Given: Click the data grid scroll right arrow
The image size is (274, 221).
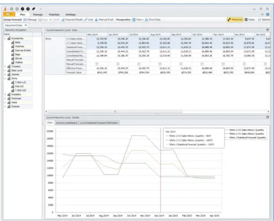Looking at the screenshot, I should pos(268,111).
